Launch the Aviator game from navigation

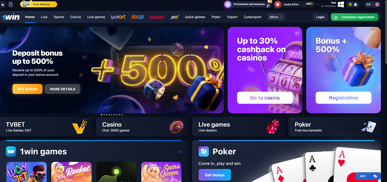click(x=157, y=17)
